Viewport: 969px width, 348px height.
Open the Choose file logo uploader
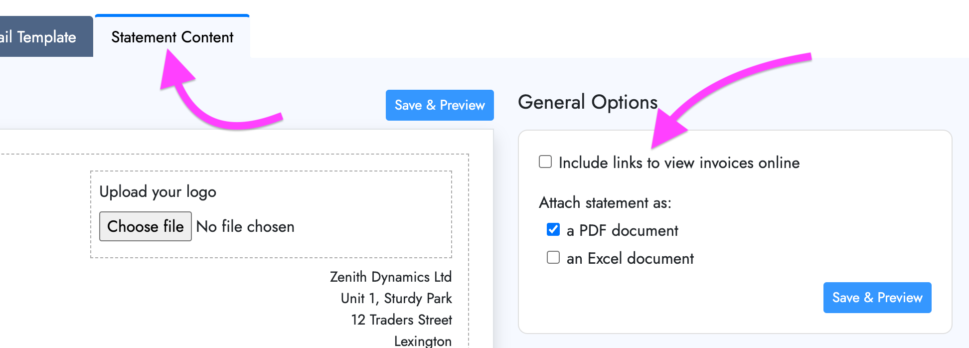[146, 226]
